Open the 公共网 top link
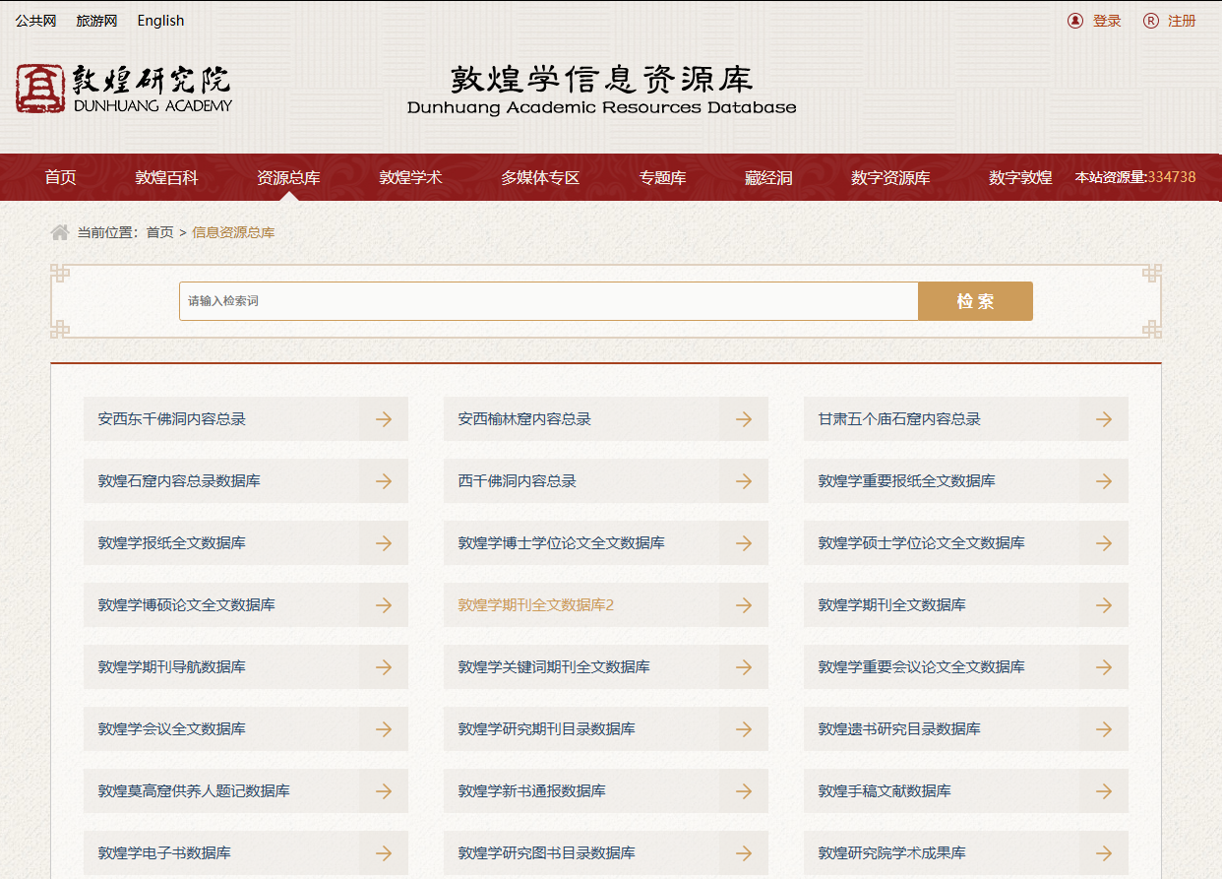 click(x=35, y=21)
